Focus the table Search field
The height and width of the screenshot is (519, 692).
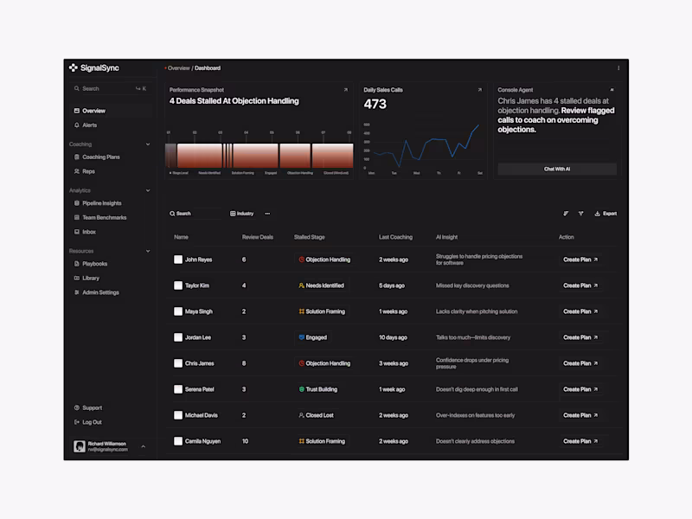click(x=194, y=214)
